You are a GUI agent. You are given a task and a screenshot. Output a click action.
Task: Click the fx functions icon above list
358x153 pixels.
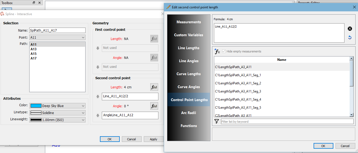click(217, 51)
